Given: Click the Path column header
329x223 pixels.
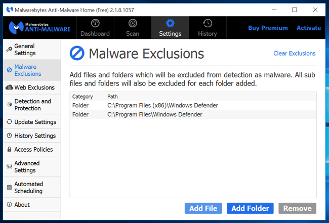Looking at the screenshot, I should 112,97.
